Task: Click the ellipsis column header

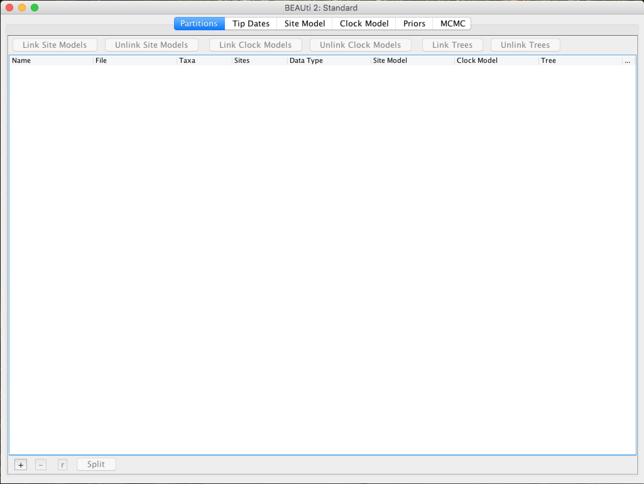Action: [629, 60]
